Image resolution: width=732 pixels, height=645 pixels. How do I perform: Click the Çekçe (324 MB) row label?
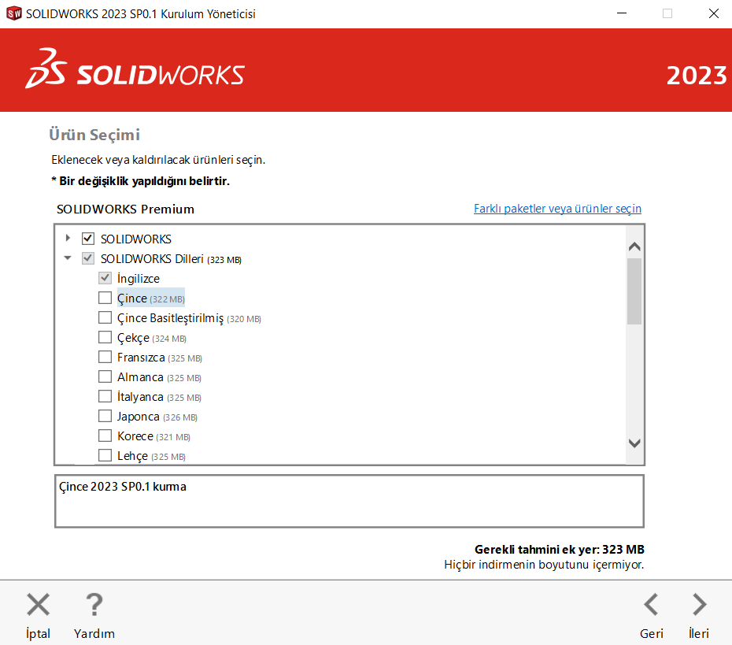[x=152, y=338]
